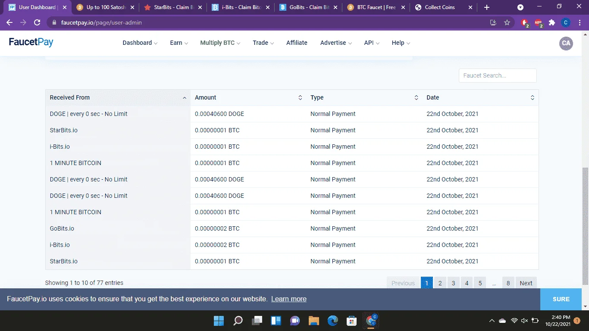This screenshot has height=331, width=589.
Task: Close the User Dashboard tab
Action: (65, 7)
